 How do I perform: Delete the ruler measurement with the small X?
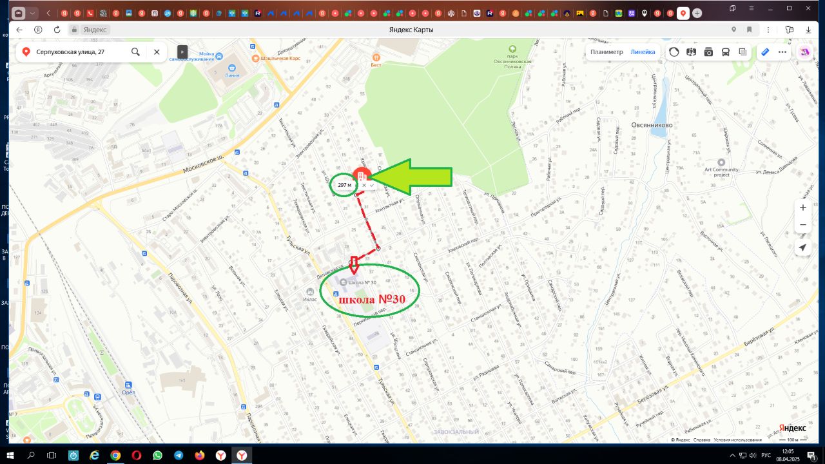click(x=364, y=186)
